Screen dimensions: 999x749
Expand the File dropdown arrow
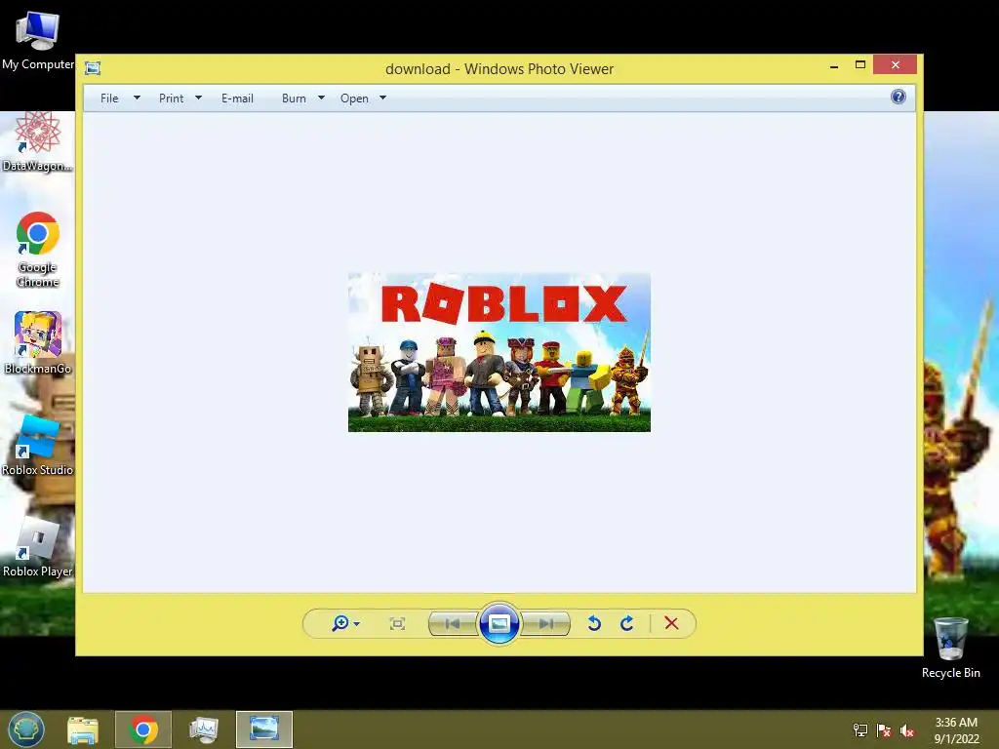137,99
